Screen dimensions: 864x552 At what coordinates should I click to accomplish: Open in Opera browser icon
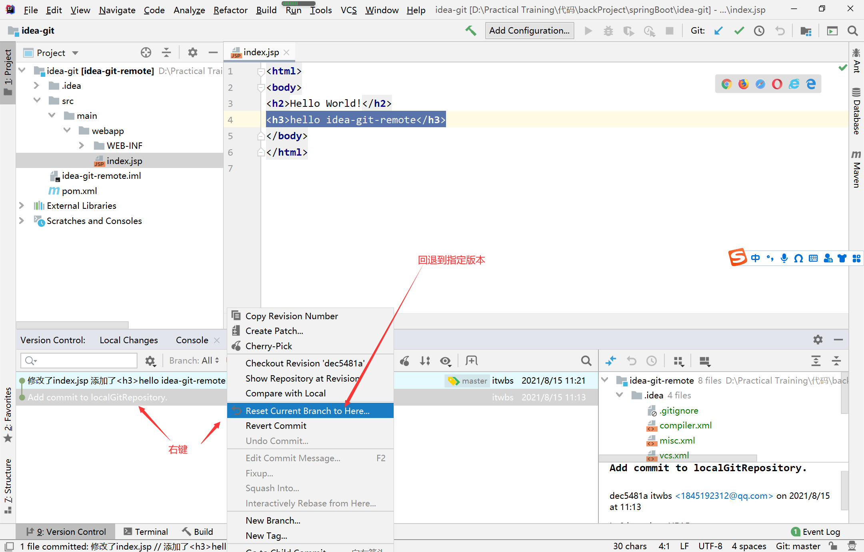click(x=777, y=84)
